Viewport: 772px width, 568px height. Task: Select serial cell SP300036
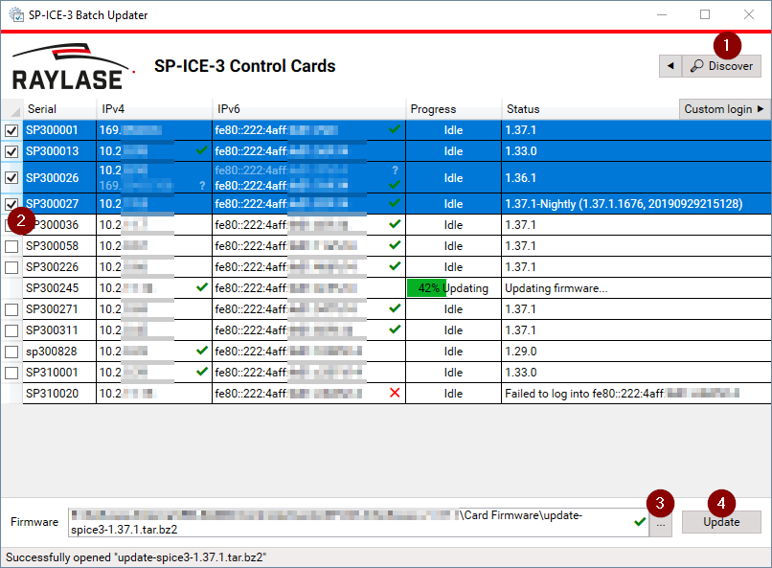(x=59, y=225)
